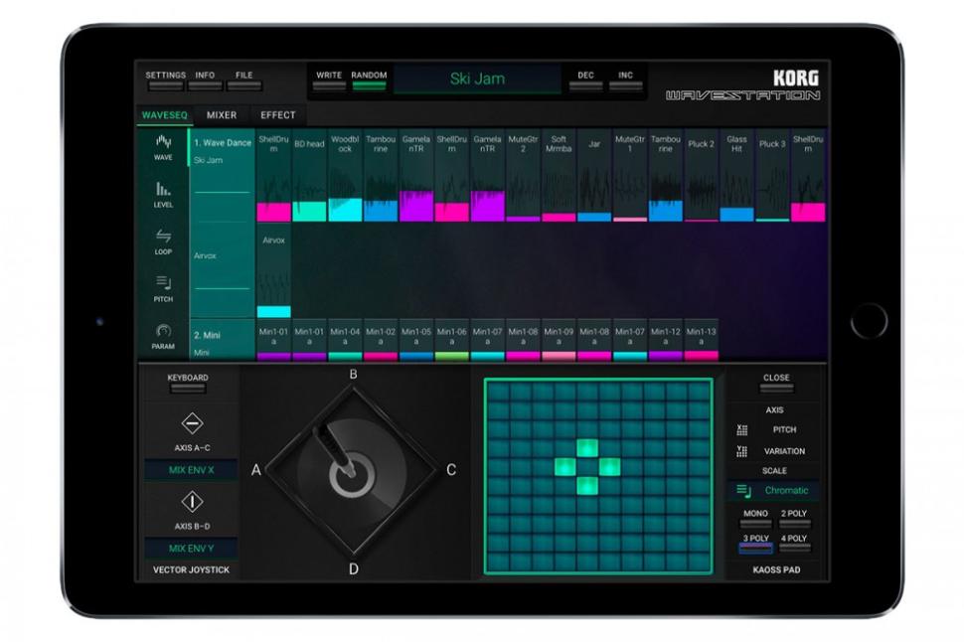This screenshot has width=964, height=642.
Task: Open the Chromatic scale selector
Action: pos(773,490)
